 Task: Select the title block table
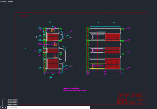pyautogui.click(x=131, y=99)
